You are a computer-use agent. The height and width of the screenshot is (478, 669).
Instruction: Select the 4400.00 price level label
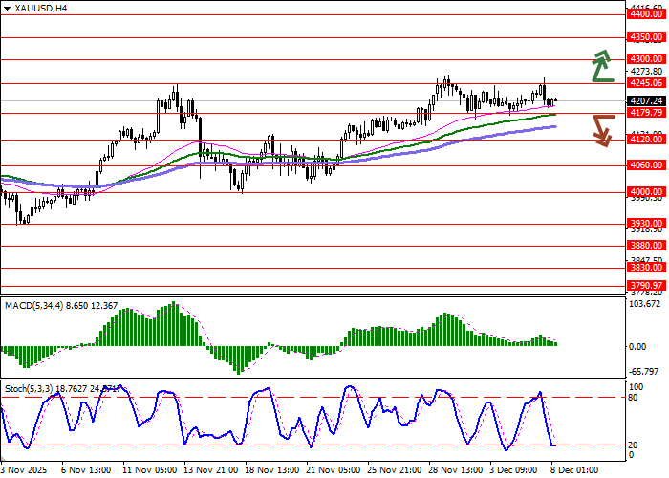point(646,14)
